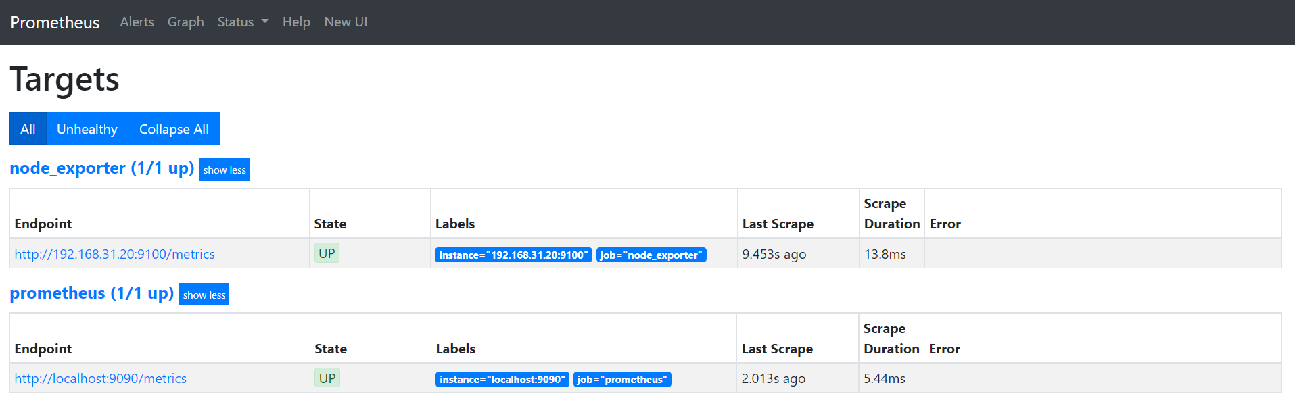Expand the Status dropdown menu
Image resolution: width=1295 pixels, height=398 pixels.
tap(243, 22)
